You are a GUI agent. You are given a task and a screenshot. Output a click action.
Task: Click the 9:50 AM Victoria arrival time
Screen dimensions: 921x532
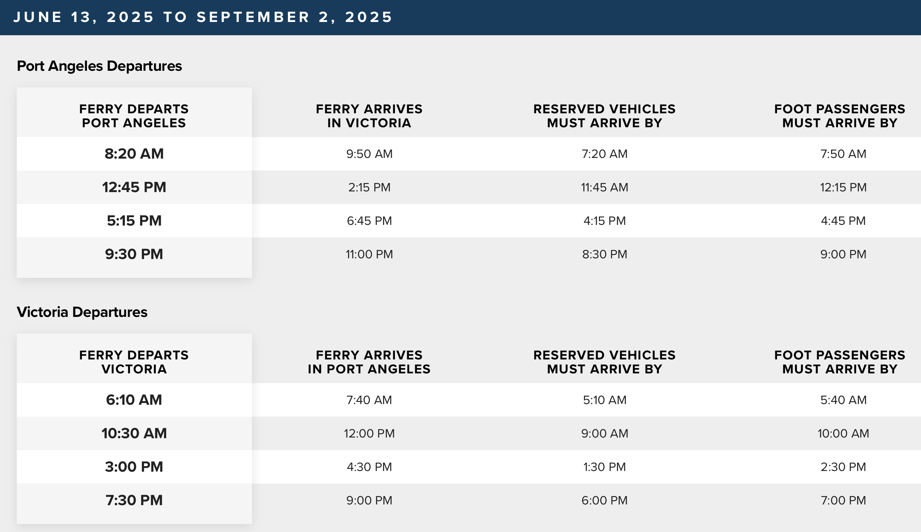pyautogui.click(x=369, y=154)
